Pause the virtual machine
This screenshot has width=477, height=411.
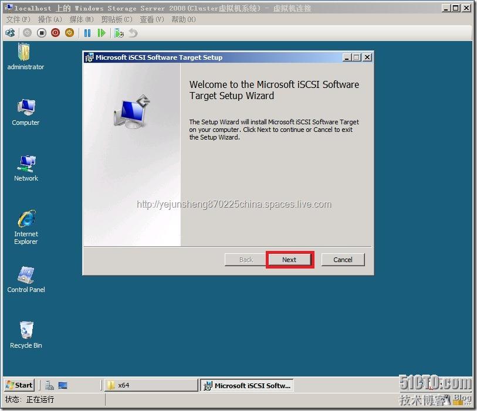click(x=87, y=33)
